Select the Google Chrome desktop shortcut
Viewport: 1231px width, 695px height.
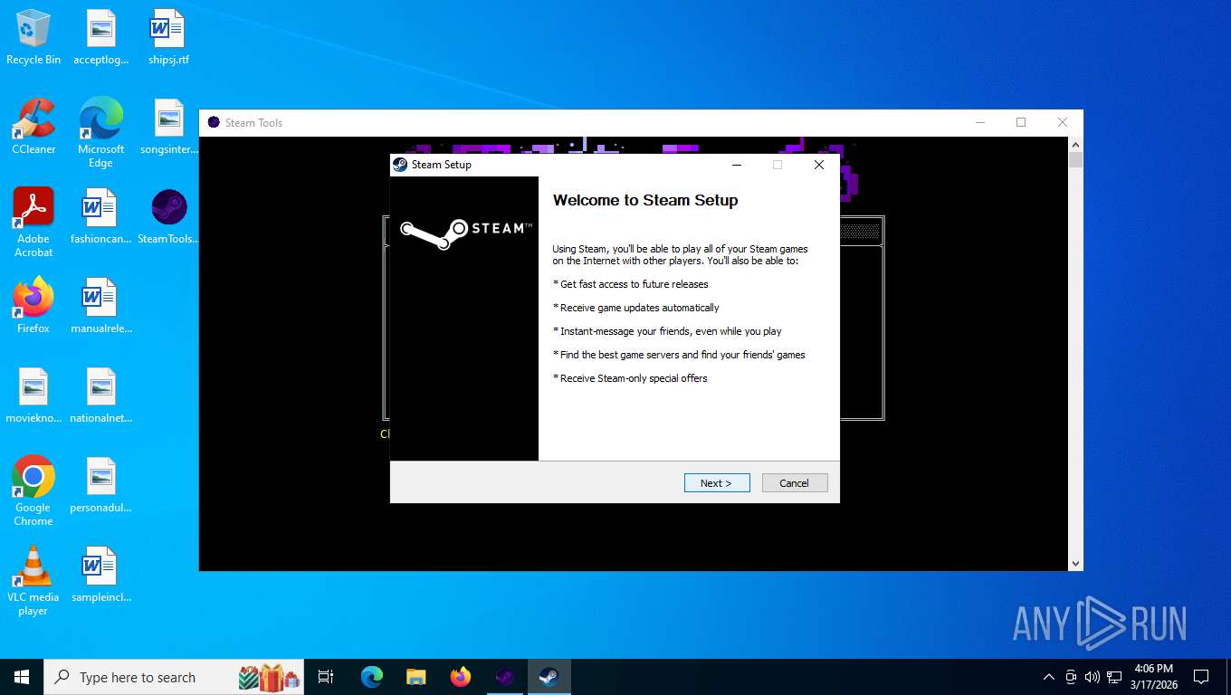coord(33,490)
